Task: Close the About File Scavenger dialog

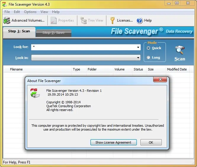Action: click(160, 79)
